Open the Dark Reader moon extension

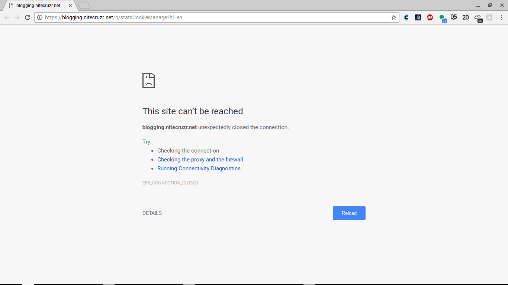pos(418,17)
